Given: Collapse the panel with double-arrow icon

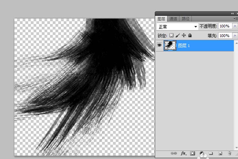Looking at the screenshot, I should click(x=232, y=14).
